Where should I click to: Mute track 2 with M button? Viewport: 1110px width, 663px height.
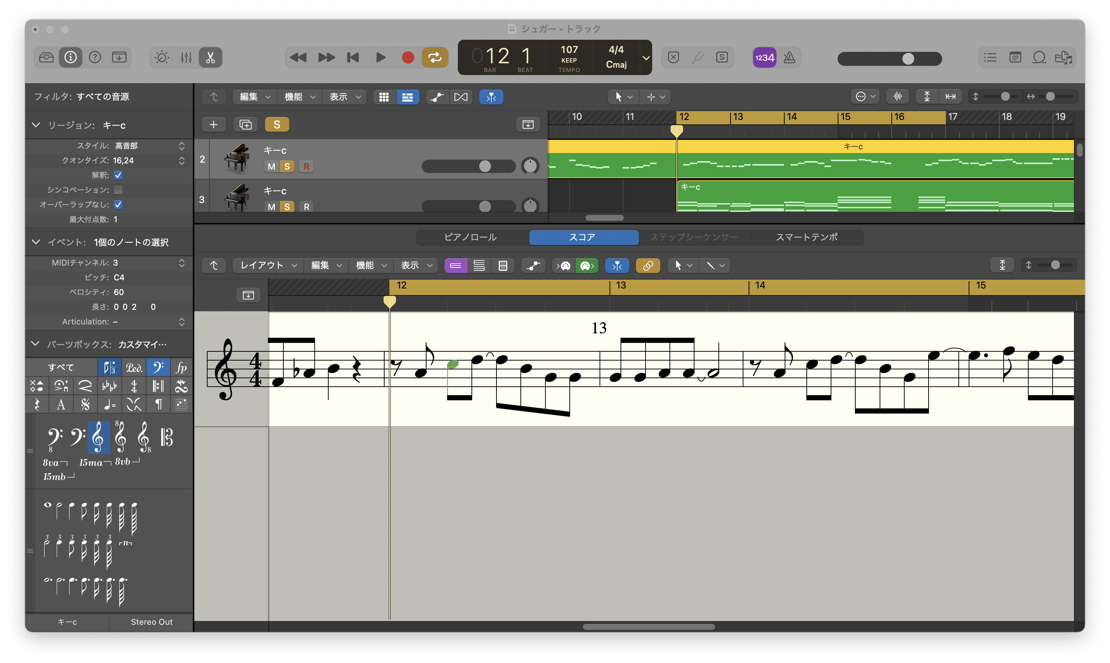(271, 167)
